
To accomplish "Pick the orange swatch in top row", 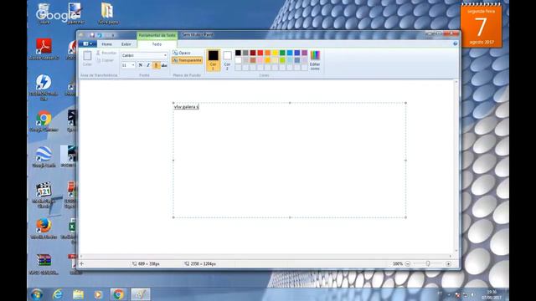I will 268,53.
